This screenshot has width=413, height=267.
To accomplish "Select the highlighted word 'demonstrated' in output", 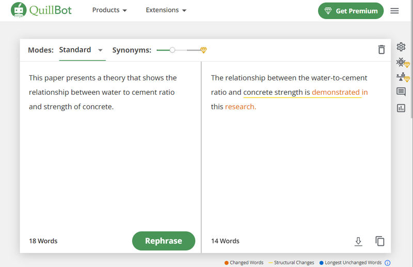I will pyautogui.click(x=336, y=92).
